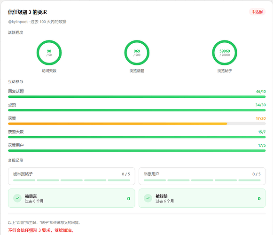The height and width of the screenshot is (235, 273).
Task: Click the 访问天数 98/50 progress ring
Action: pyautogui.click(x=49, y=53)
